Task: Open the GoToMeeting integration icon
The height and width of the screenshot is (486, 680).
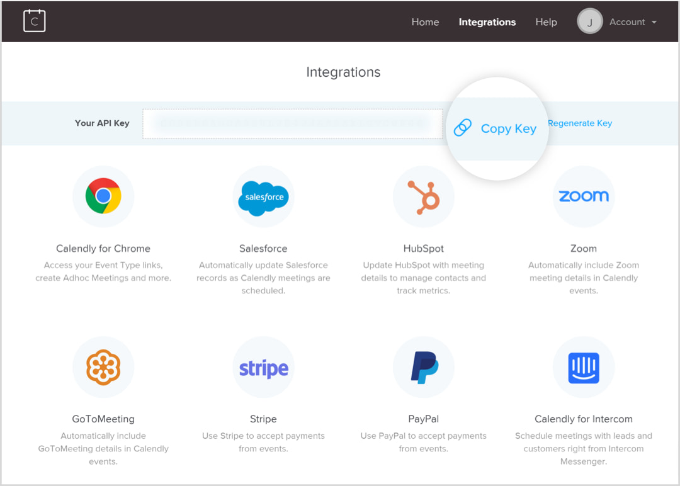Action: pos(103,367)
